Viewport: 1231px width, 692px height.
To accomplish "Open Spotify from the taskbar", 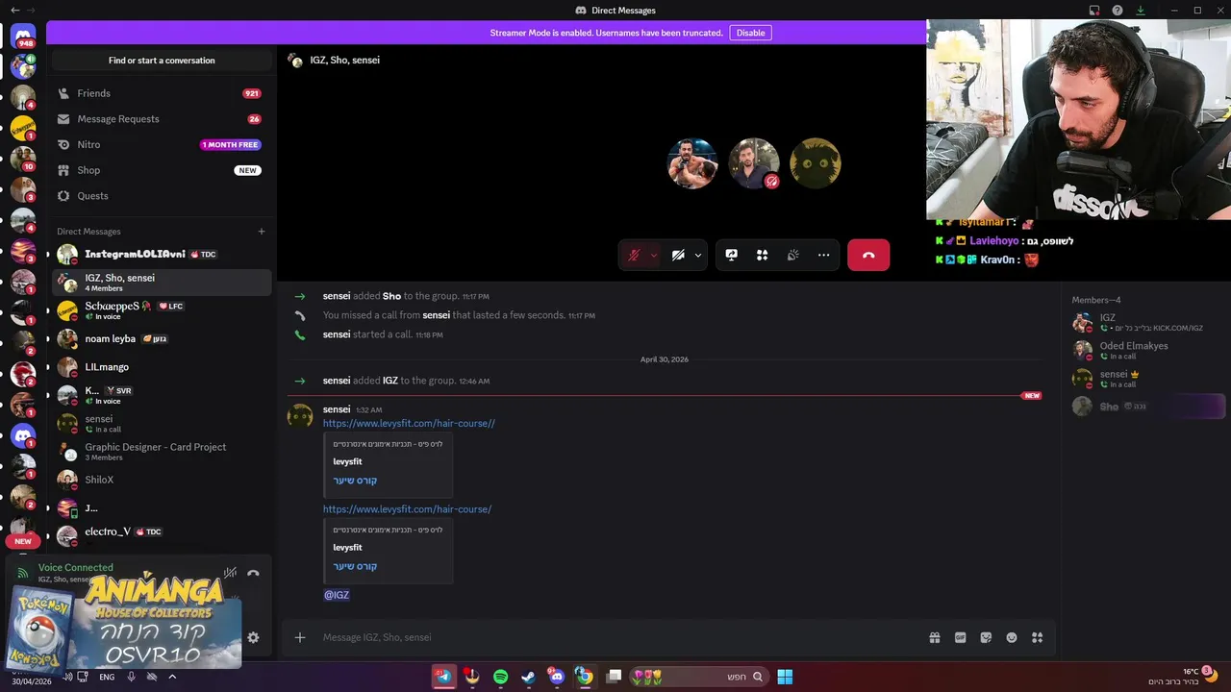I will pyautogui.click(x=500, y=677).
